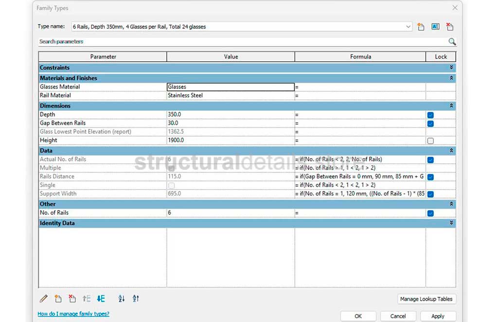Viewport: 498px width, 322px height.
Task: Sort parameters in descending Z-A order
Action: (x=136, y=299)
